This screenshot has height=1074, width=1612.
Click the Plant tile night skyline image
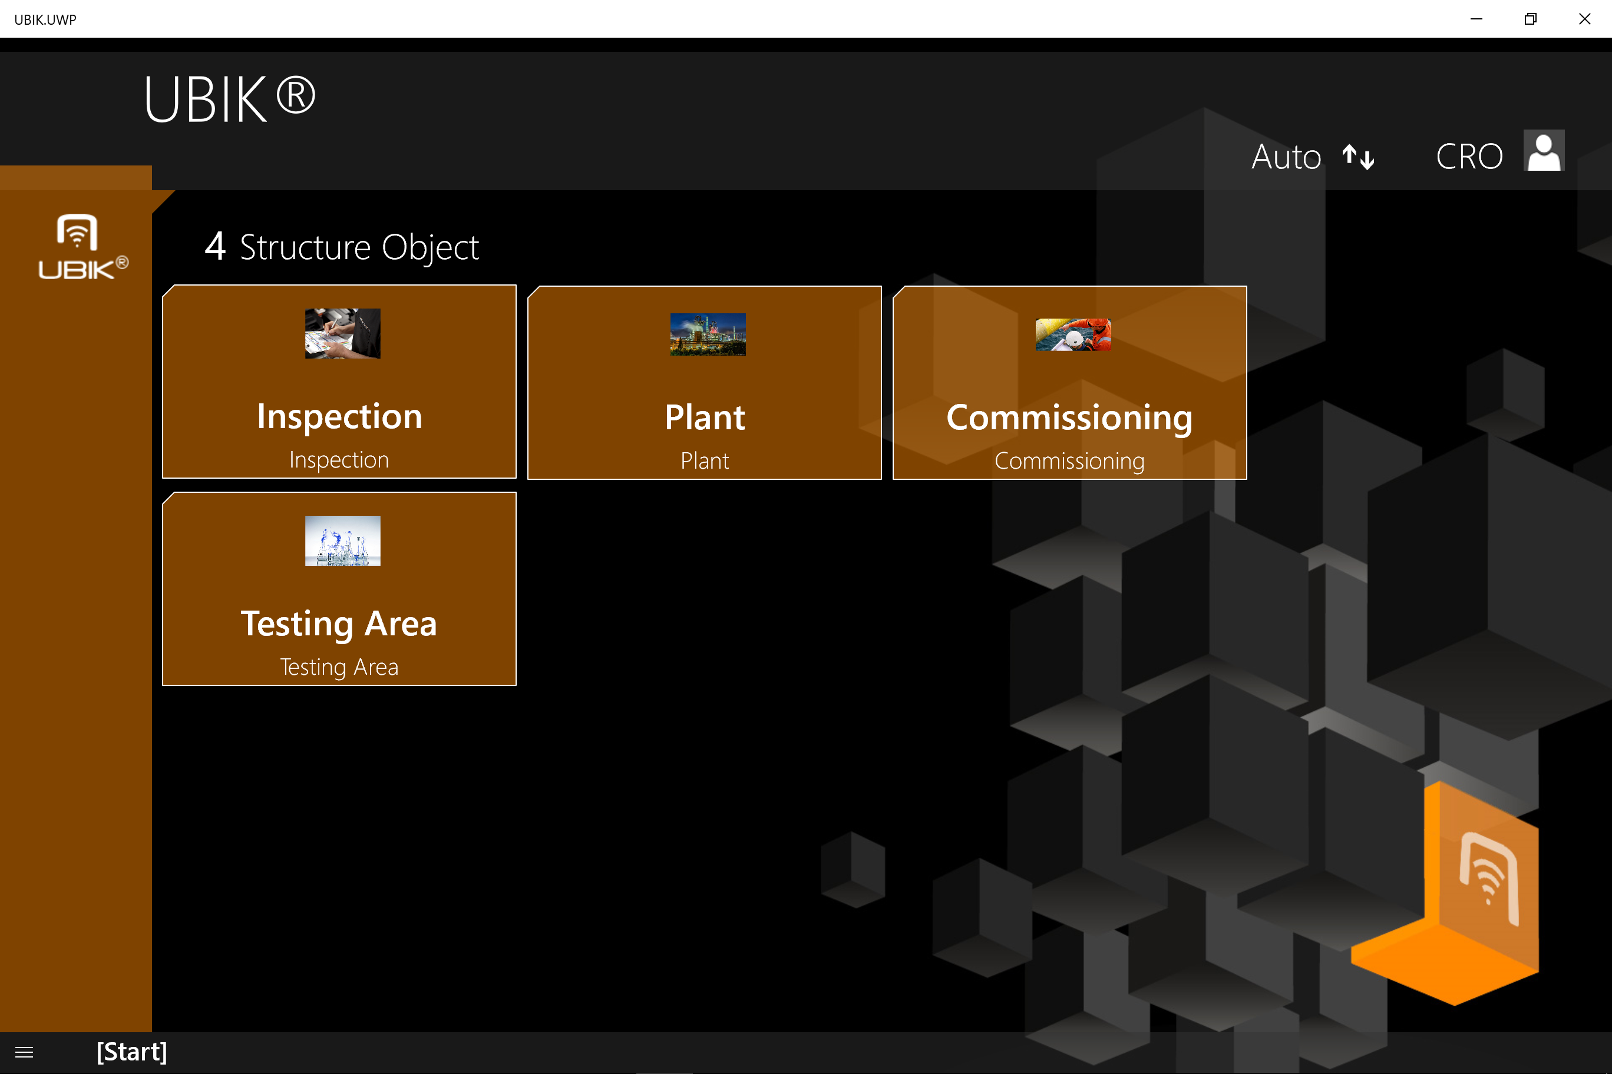click(707, 334)
